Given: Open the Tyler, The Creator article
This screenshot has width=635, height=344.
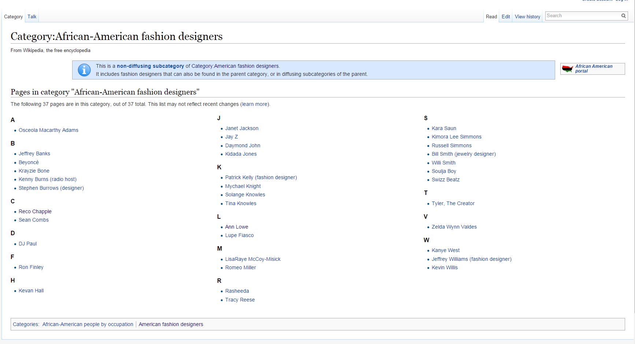Looking at the screenshot, I should (453, 203).
